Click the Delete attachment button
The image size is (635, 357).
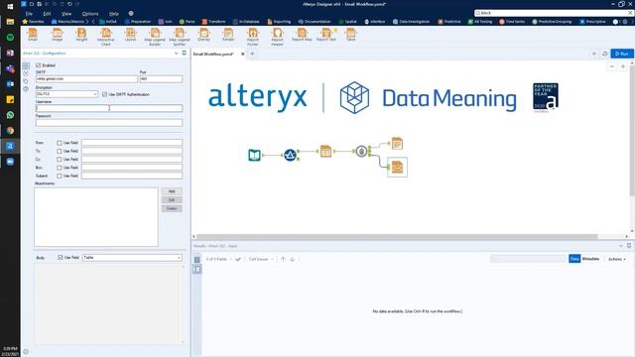[172, 208]
